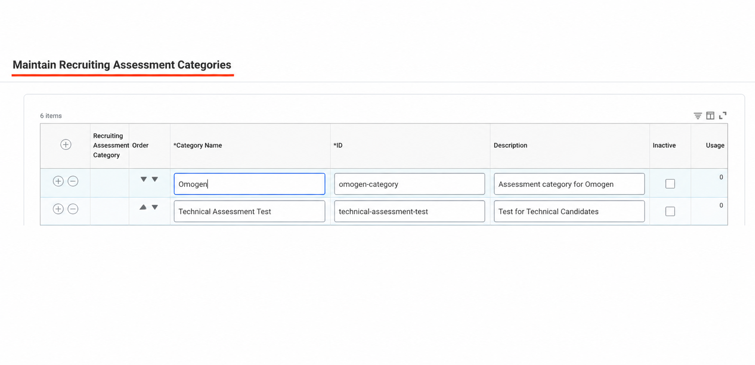
Task: Mark Technical Assessment Test as inactive
Action: tap(670, 211)
